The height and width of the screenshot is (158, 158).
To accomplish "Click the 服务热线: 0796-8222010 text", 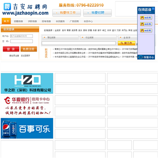I will coord(81,5).
